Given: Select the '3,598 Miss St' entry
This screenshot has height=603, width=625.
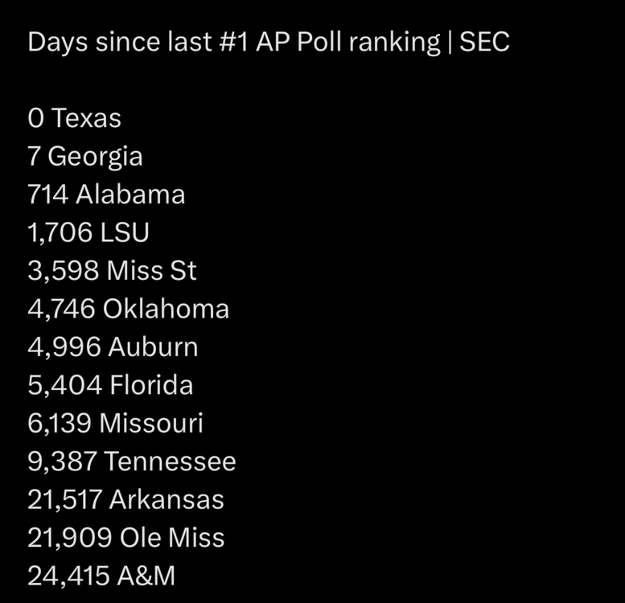Looking at the screenshot, I should (x=112, y=271).
